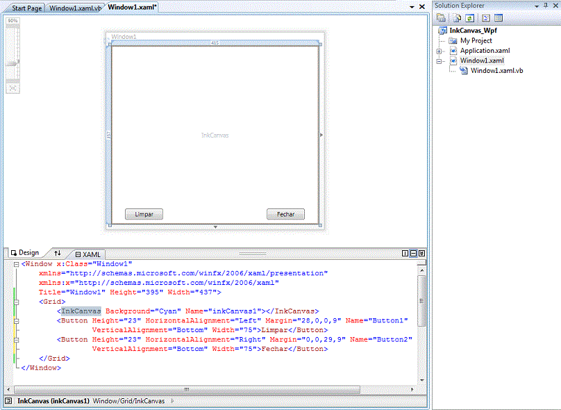
Task: Click the closing </Window> tag in XAML
Action: click(x=41, y=368)
